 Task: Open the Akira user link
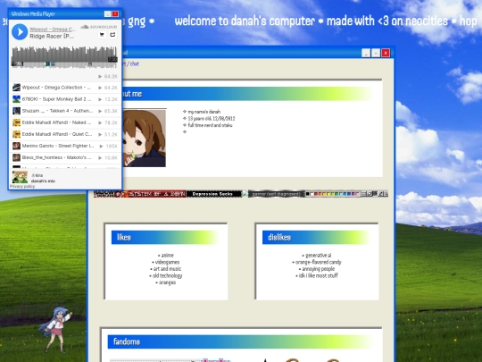(x=37, y=175)
